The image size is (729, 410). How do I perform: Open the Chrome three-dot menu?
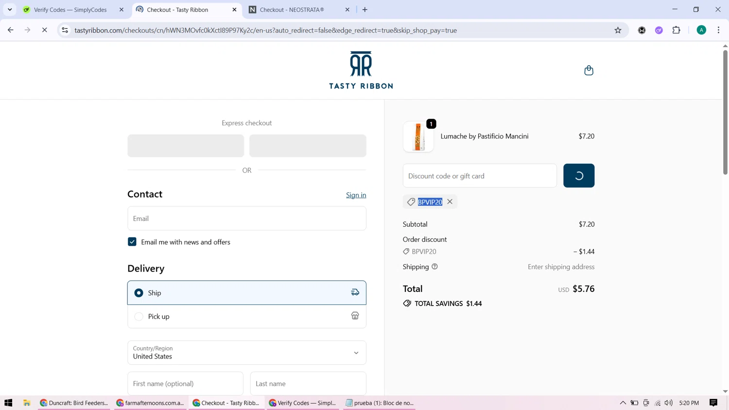719,30
